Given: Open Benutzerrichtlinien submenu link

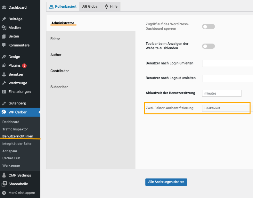Looking at the screenshot, I should tap(18, 136).
